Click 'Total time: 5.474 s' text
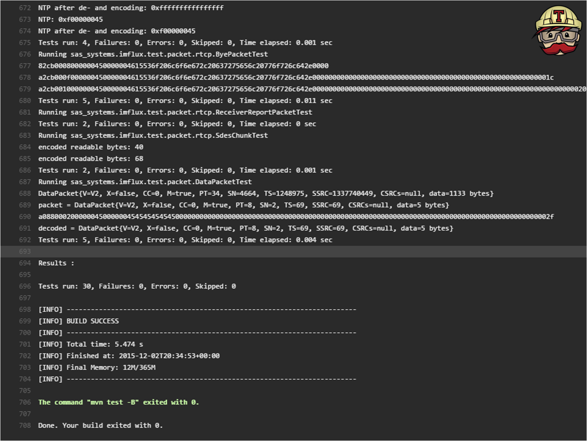587x441 pixels. coord(105,344)
